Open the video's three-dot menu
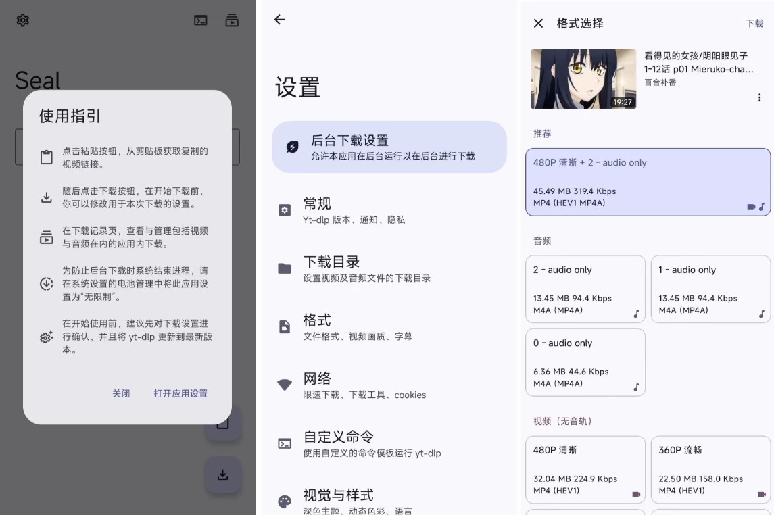 pos(759,98)
